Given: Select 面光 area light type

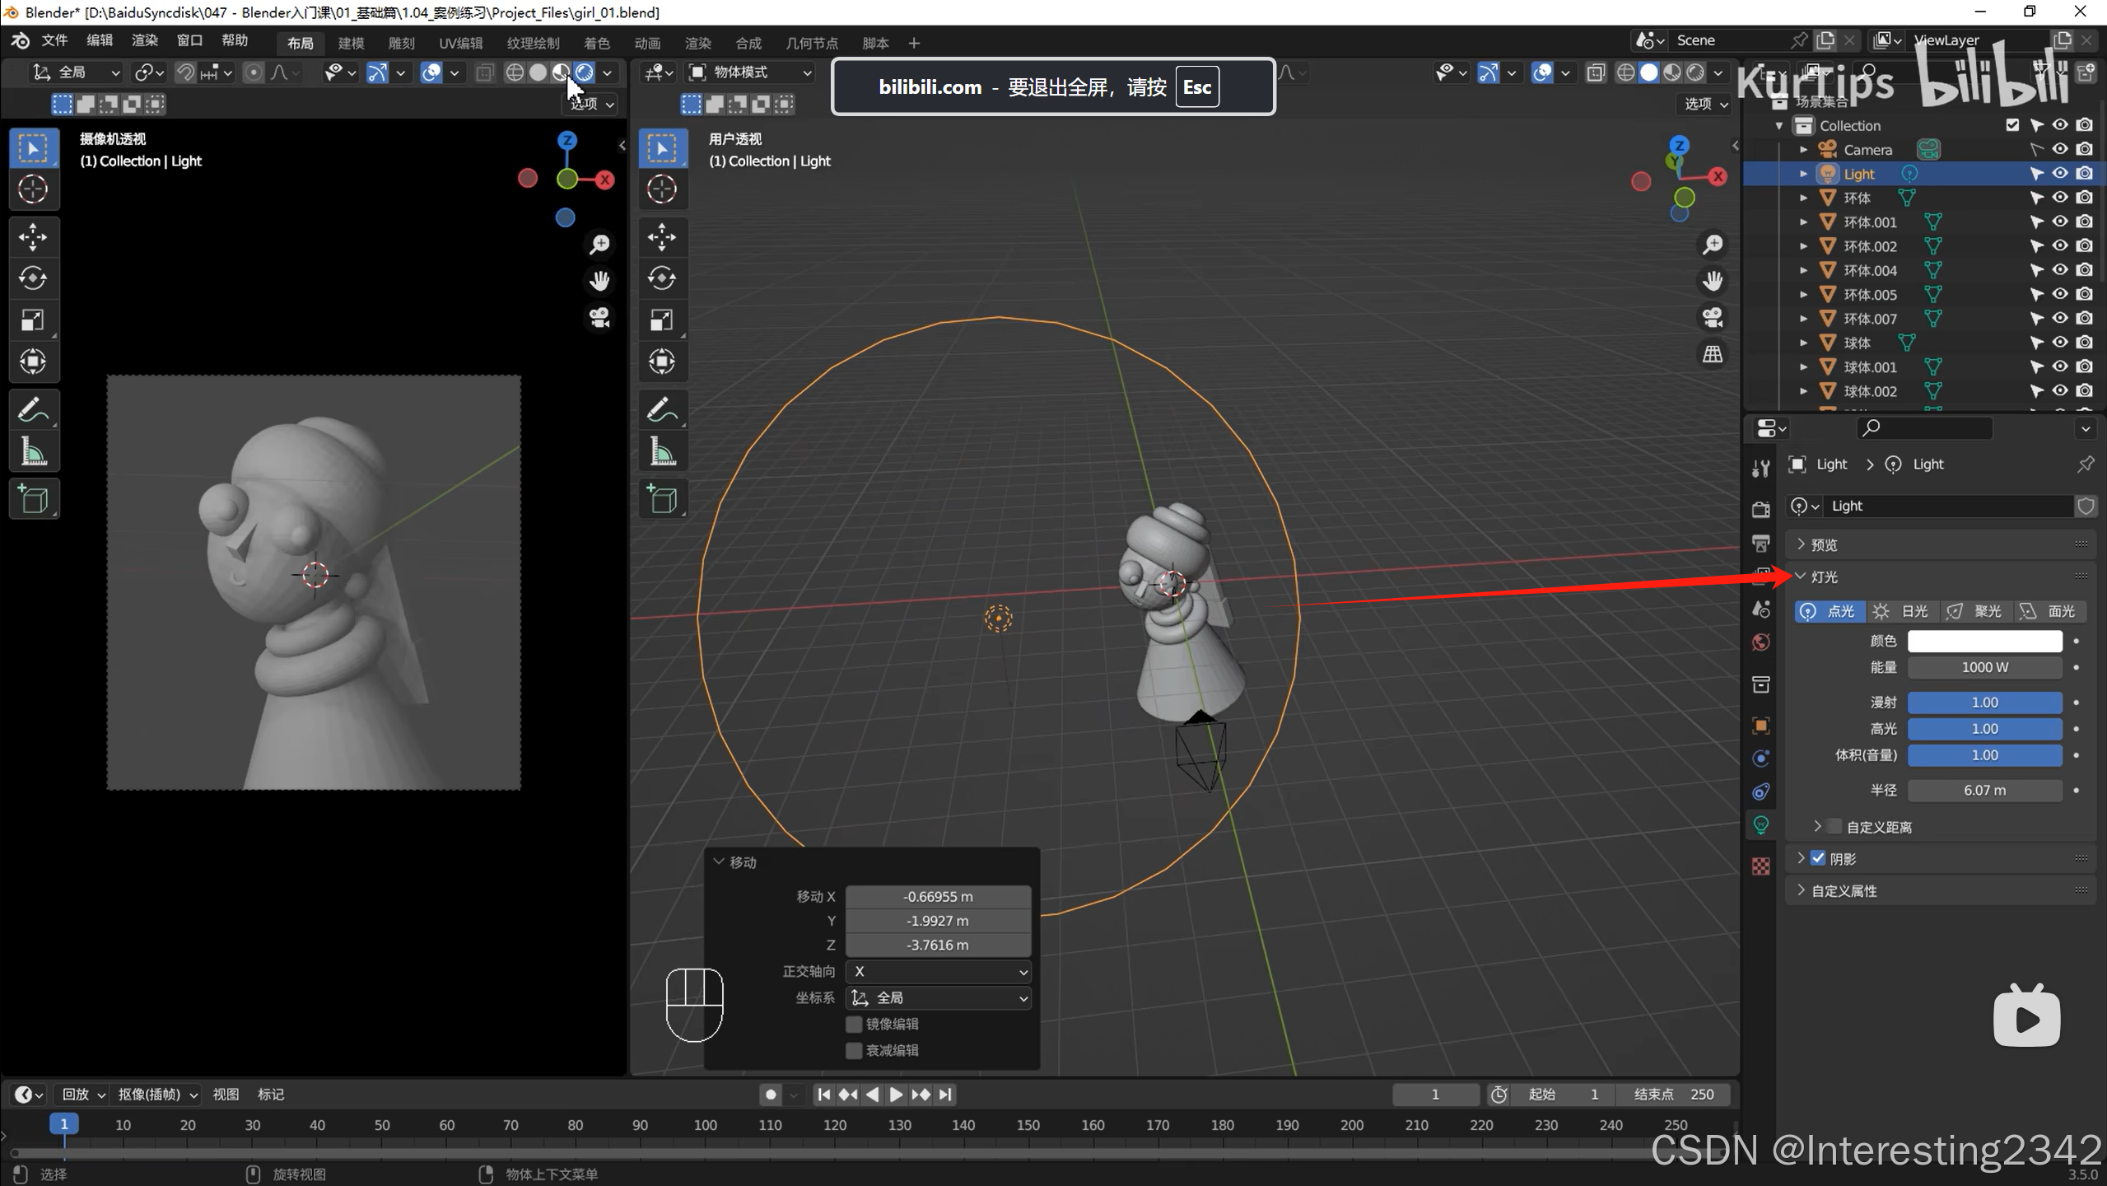Looking at the screenshot, I should click(2050, 611).
